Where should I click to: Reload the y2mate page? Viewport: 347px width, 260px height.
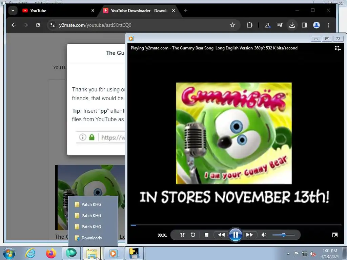point(38,25)
